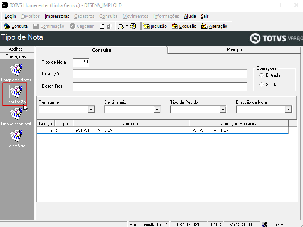
Task: Click the 08/04/2021 date in status bar
Action: click(x=188, y=225)
